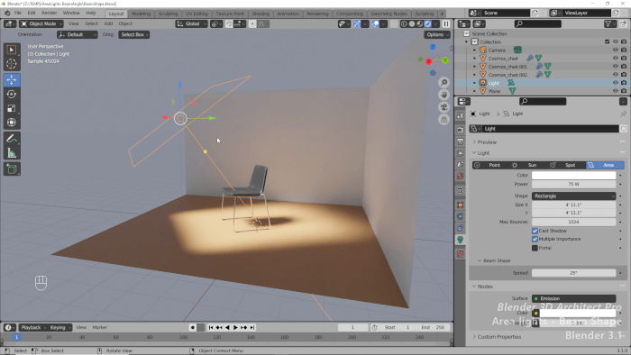Open the Playback menu
Screen dimensions: 631x355
pyautogui.click(x=33, y=327)
